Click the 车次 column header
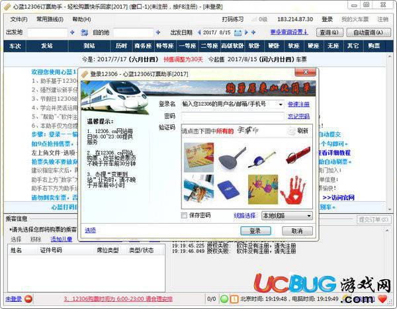Image resolution: width=397 pixels, height=309 pixels. [x=15, y=46]
